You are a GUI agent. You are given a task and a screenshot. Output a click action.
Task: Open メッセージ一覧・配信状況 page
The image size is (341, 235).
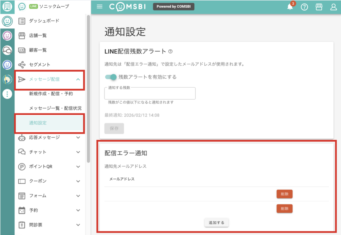[55, 108]
